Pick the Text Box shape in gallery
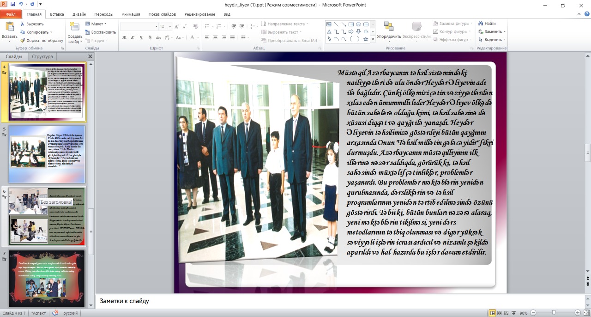The height and width of the screenshot is (317, 591). pos(329,24)
